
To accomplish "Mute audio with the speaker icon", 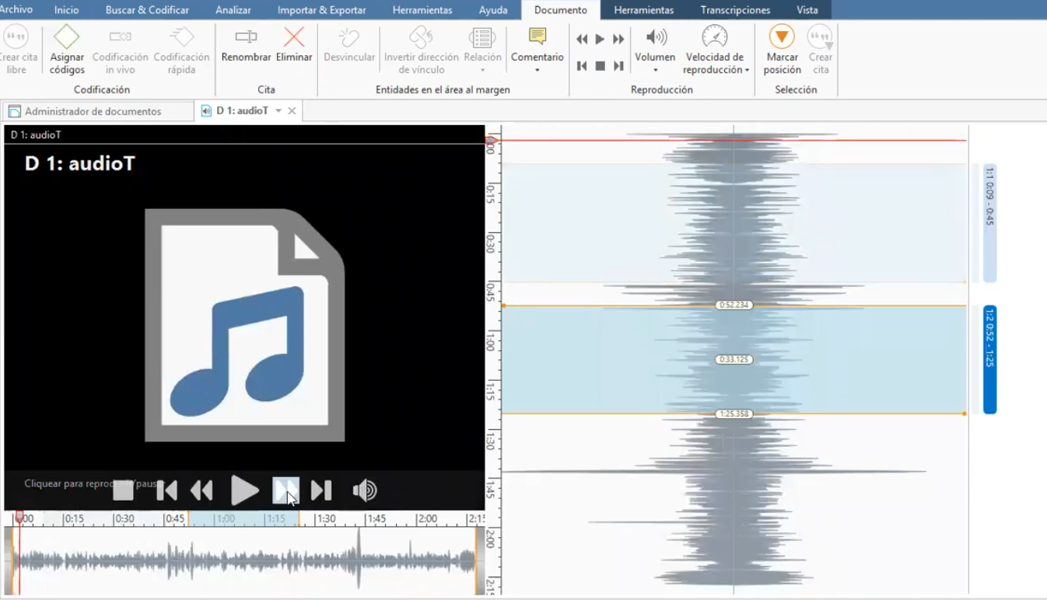I will pyautogui.click(x=365, y=490).
